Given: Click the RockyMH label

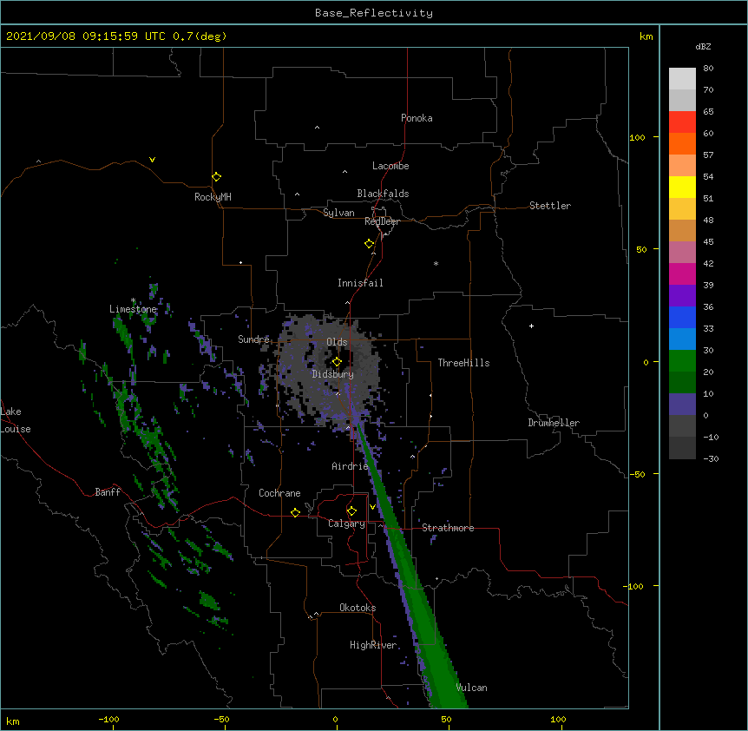Looking at the screenshot, I should coord(213,197).
